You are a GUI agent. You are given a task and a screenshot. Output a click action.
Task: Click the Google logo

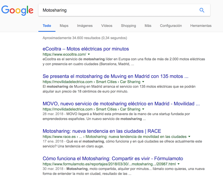(x=17, y=10)
